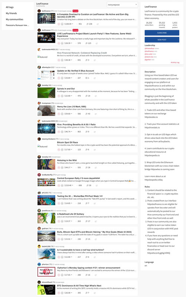Reblog the Testing the 30 WorkerBee post
Viewport: 186px width, 297px height.
pos(95,203)
